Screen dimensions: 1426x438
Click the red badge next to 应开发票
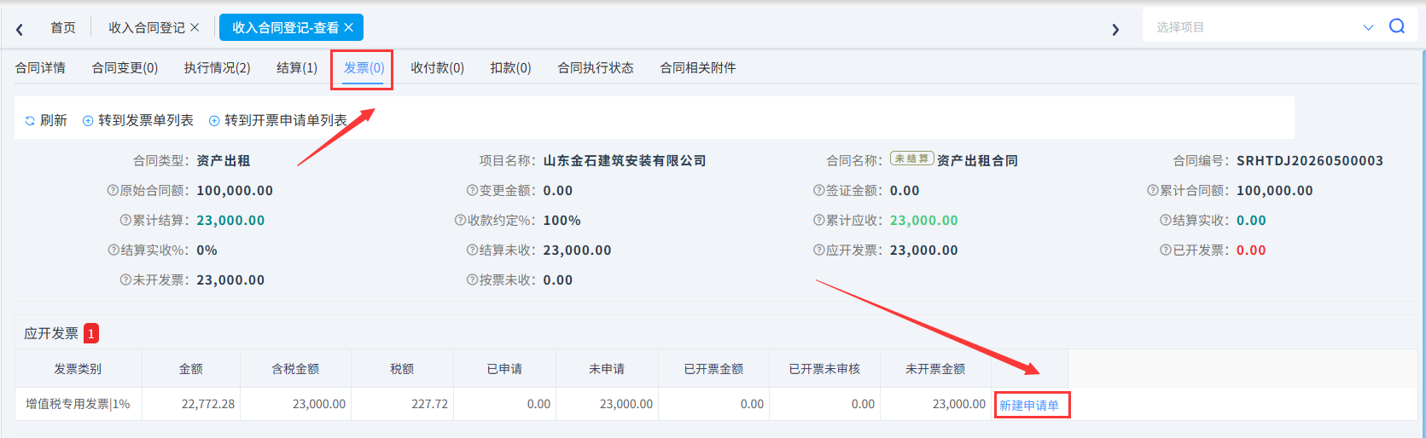point(91,334)
